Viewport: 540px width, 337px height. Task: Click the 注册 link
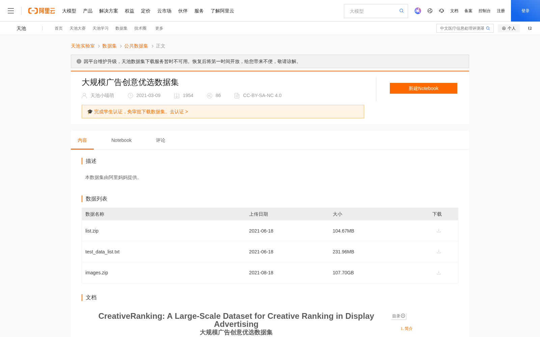(501, 11)
